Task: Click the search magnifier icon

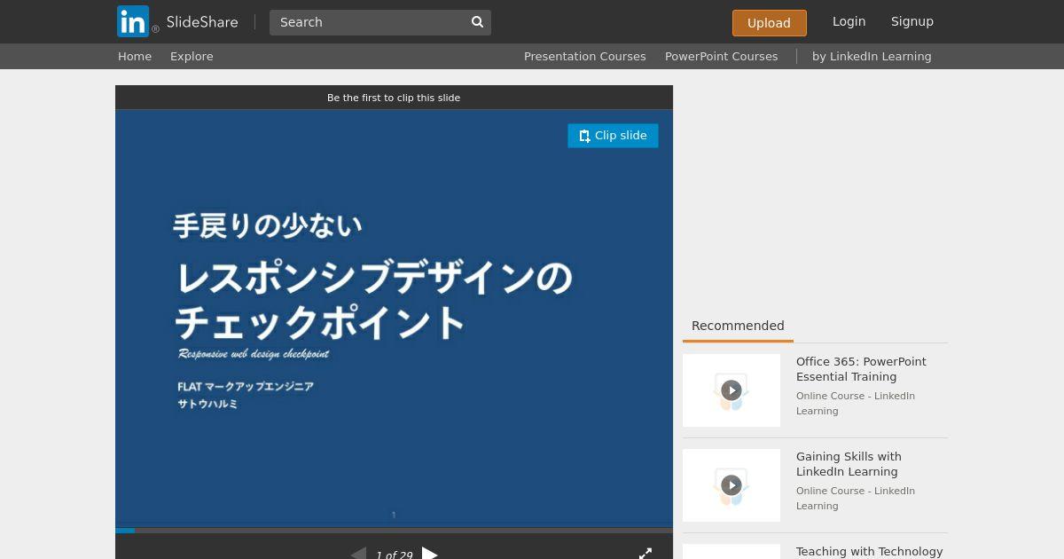Action: [x=477, y=22]
